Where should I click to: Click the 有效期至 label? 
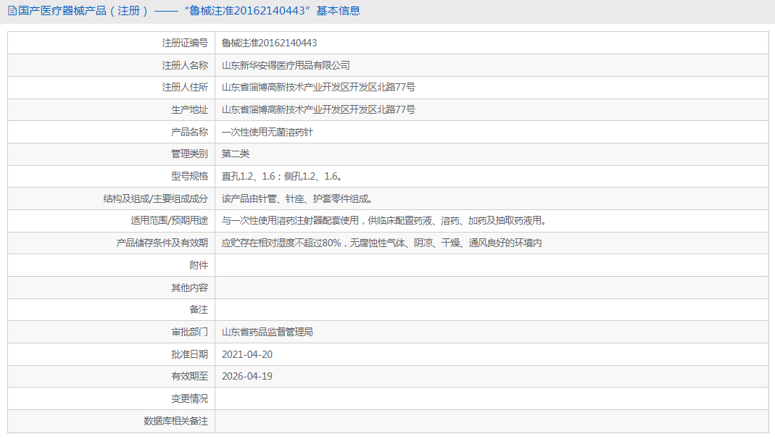189,376
